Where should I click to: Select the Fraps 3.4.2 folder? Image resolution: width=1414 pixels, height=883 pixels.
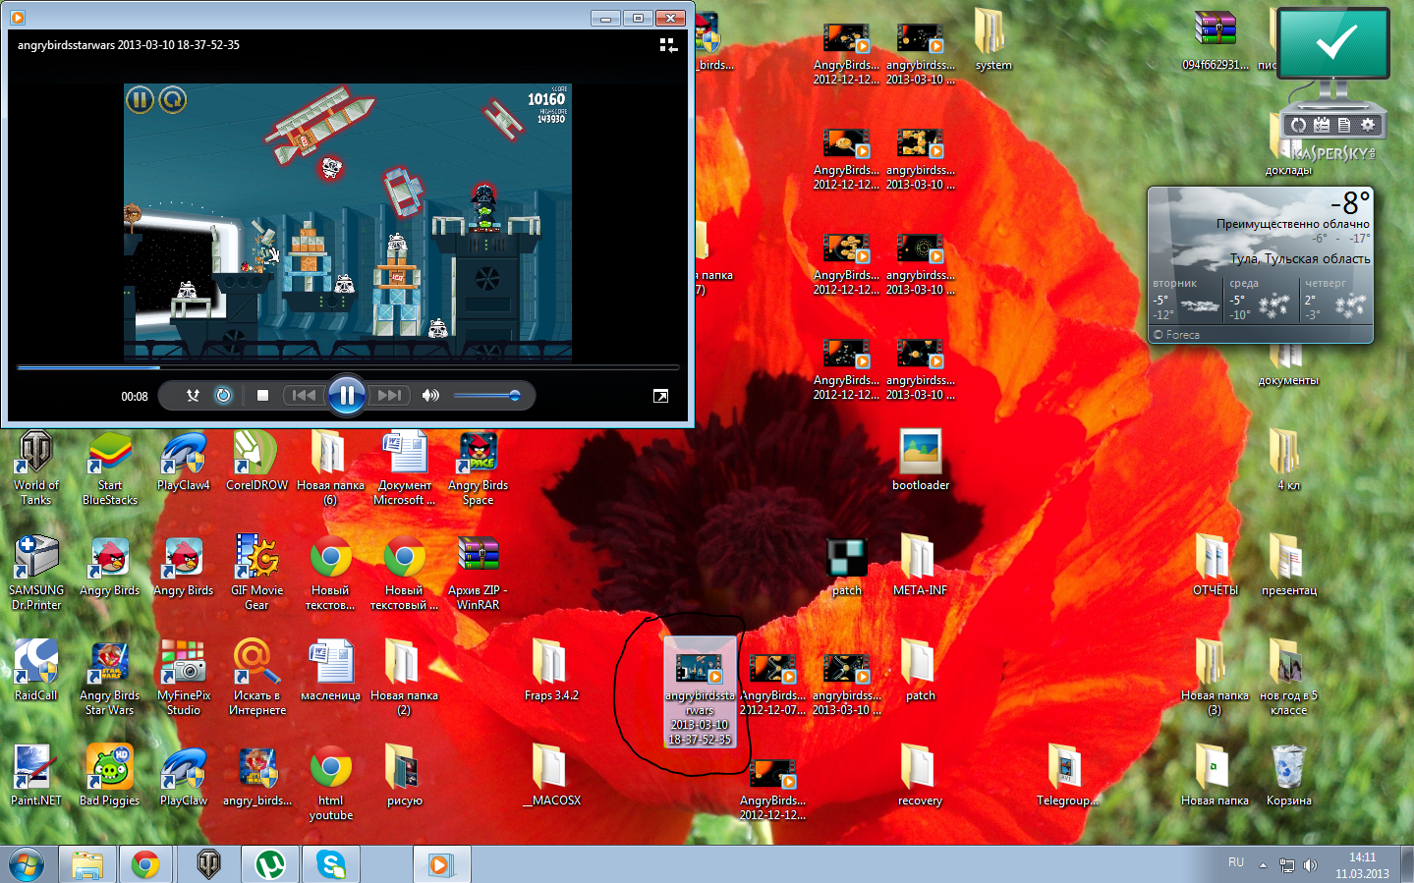[551, 672]
